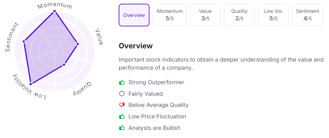Click the Low Volatility label on radar chart
329x138 pixels.
tap(29, 87)
